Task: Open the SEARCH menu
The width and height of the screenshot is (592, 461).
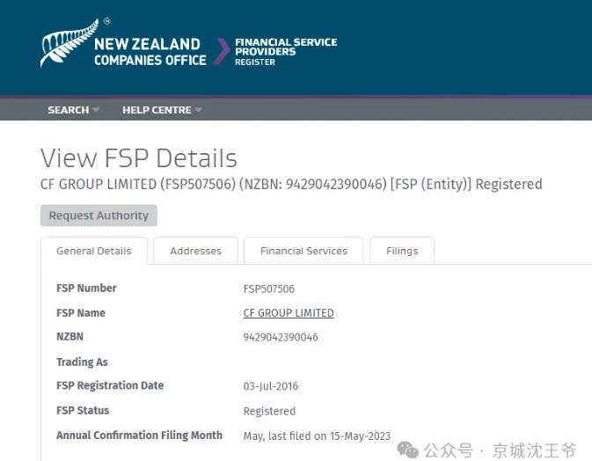Action: click(x=68, y=110)
